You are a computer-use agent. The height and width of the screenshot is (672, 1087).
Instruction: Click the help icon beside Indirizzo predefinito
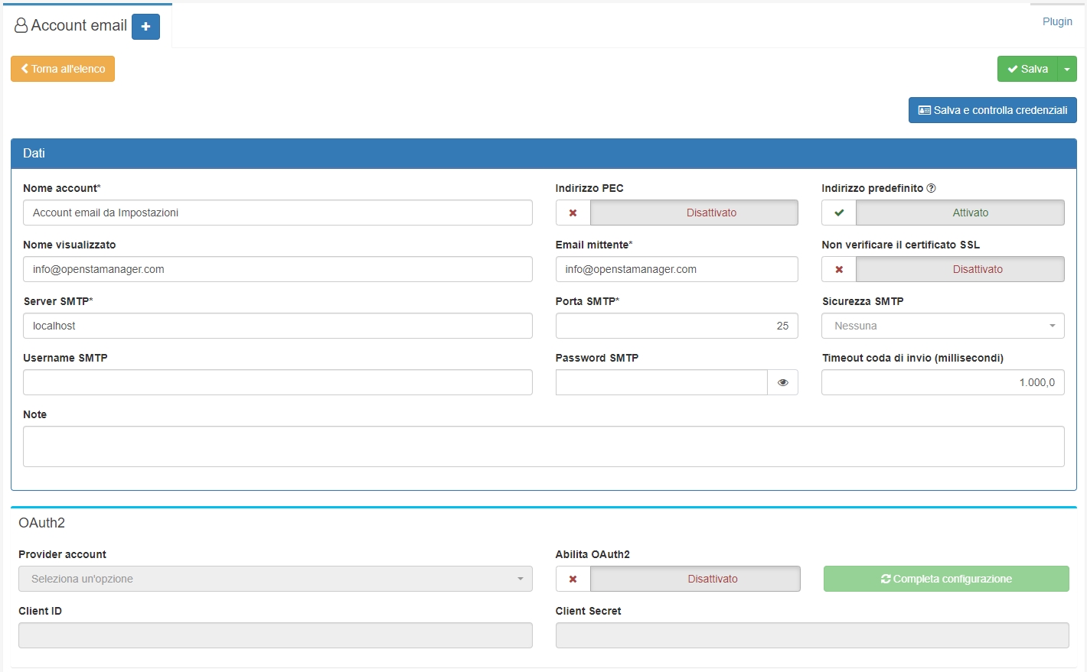[x=931, y=188]
